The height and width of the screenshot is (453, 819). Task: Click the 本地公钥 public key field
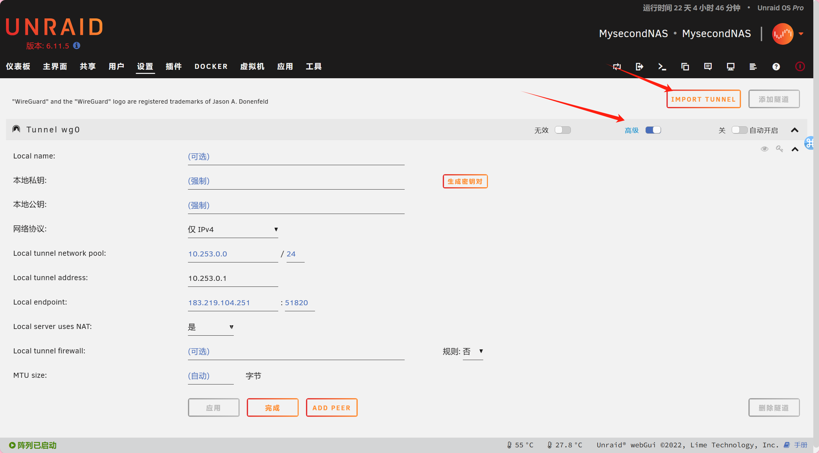[296, 205]
